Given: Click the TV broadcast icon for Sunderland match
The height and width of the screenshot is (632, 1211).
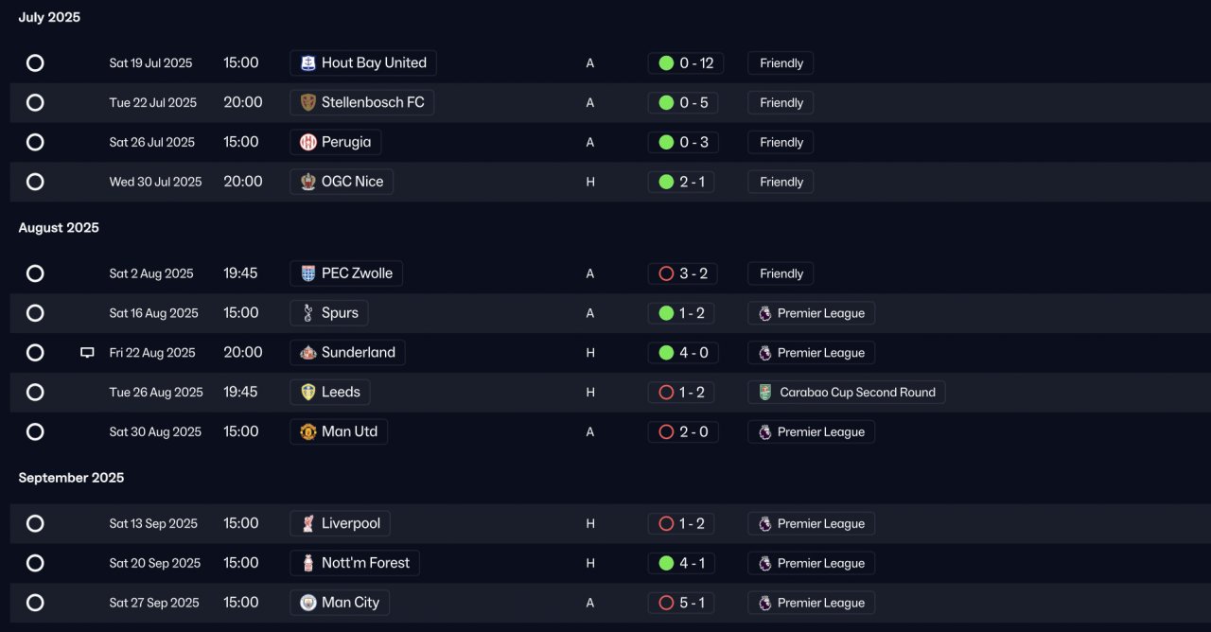Looking at the screenshot, I should click(x=87, y=353).
